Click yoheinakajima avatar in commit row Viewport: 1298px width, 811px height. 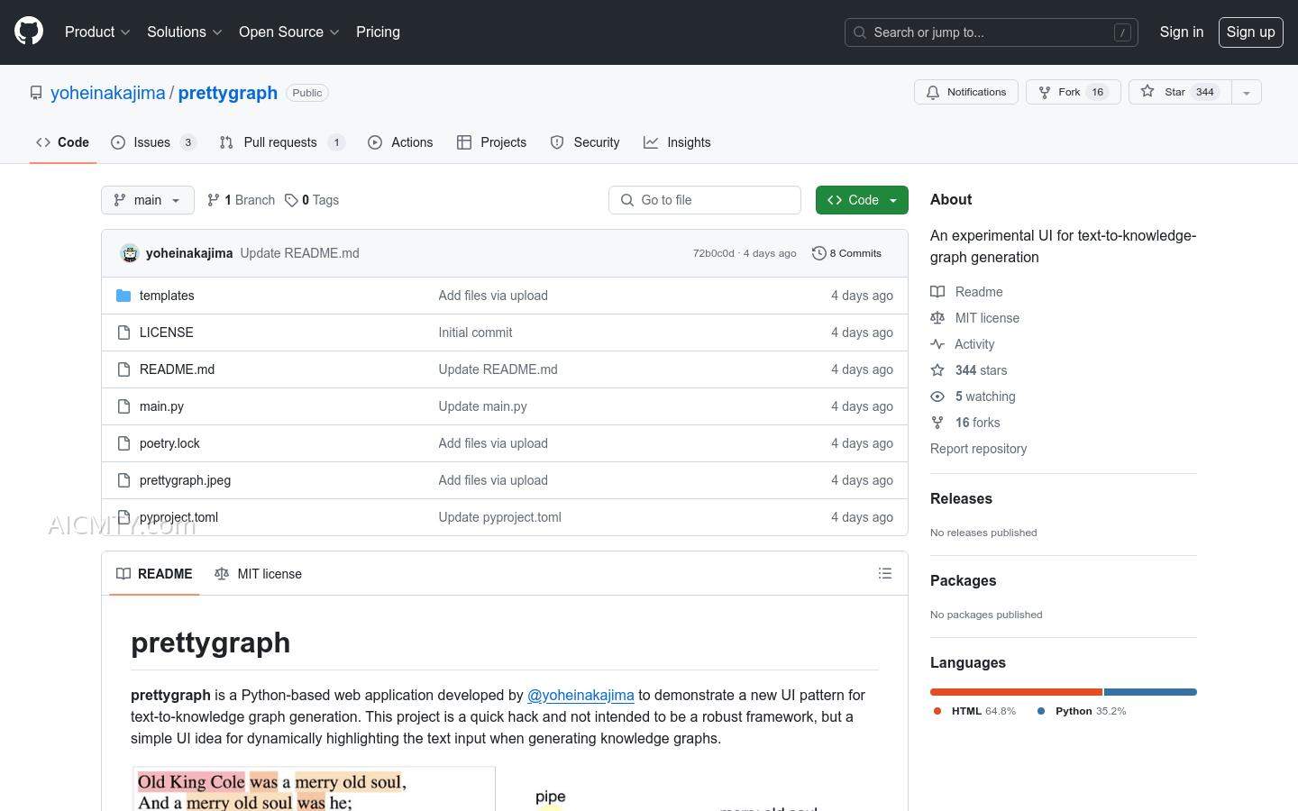pos(130,253)
